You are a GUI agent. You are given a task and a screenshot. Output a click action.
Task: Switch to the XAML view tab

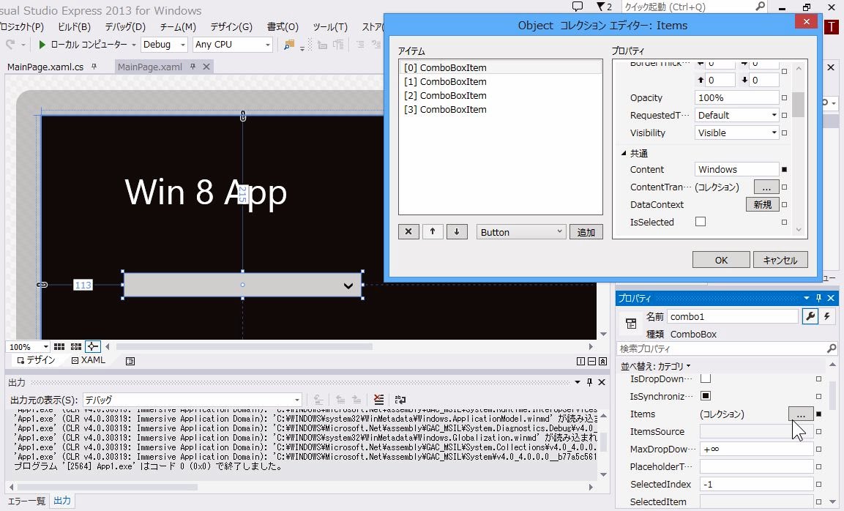pyautogui.click(x=89, y=360)
